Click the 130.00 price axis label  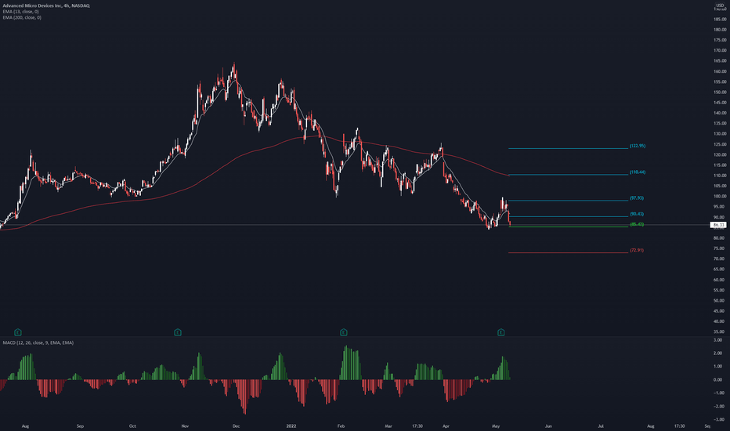point(720,134)
